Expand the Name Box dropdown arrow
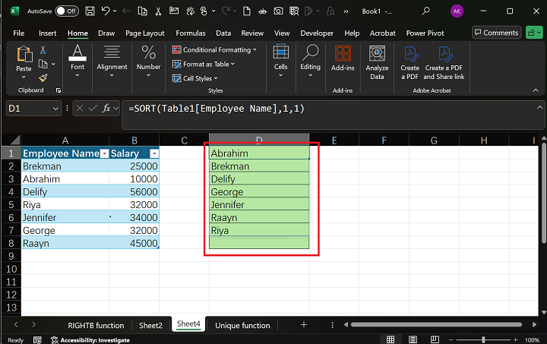Screen dimensions: 547x344 coord(55,109)
